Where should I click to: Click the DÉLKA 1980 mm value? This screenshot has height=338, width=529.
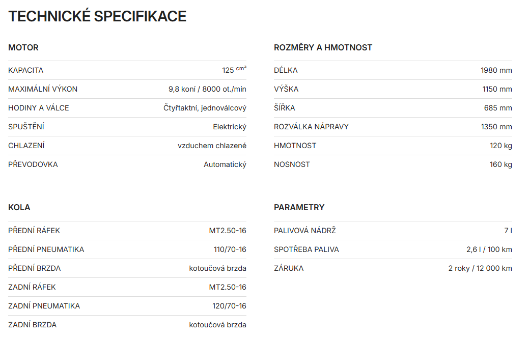(x=496, y=70)
